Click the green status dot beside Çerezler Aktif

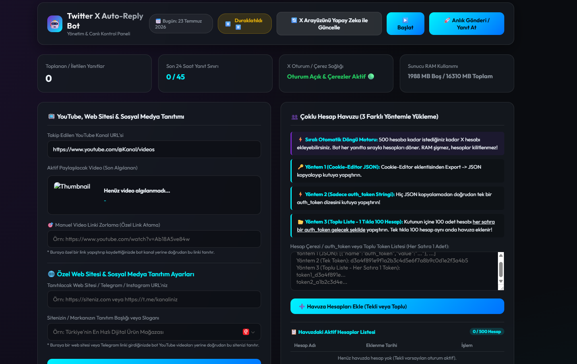point(371,77)
